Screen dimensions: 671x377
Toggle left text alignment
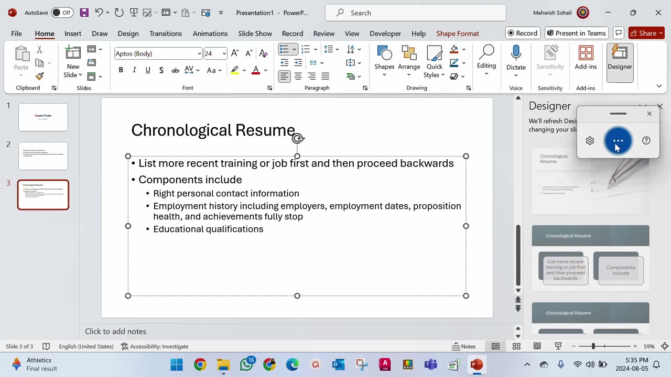[284, 76]
